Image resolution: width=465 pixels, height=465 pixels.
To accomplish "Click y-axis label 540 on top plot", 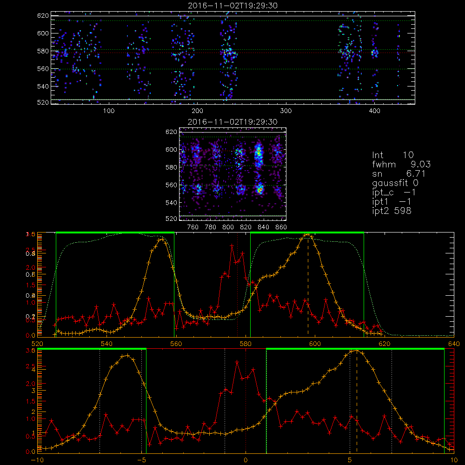I will 43,86.
